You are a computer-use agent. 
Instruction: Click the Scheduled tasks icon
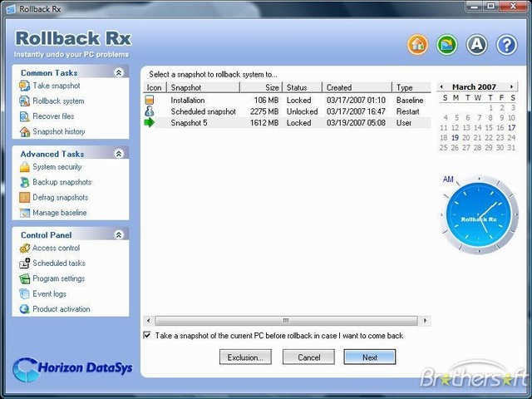coord(24,264)
